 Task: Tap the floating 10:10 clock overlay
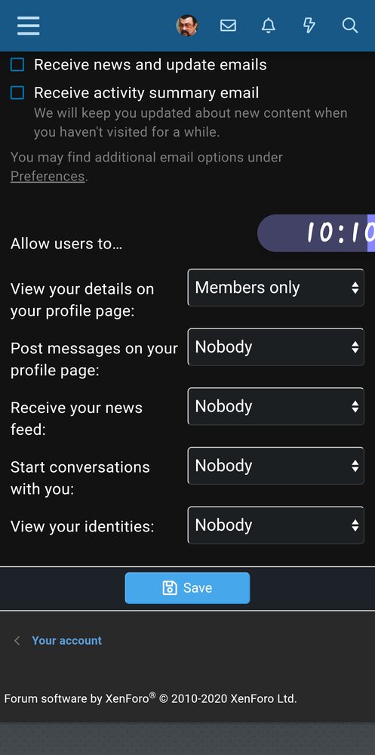pos(316,233)
